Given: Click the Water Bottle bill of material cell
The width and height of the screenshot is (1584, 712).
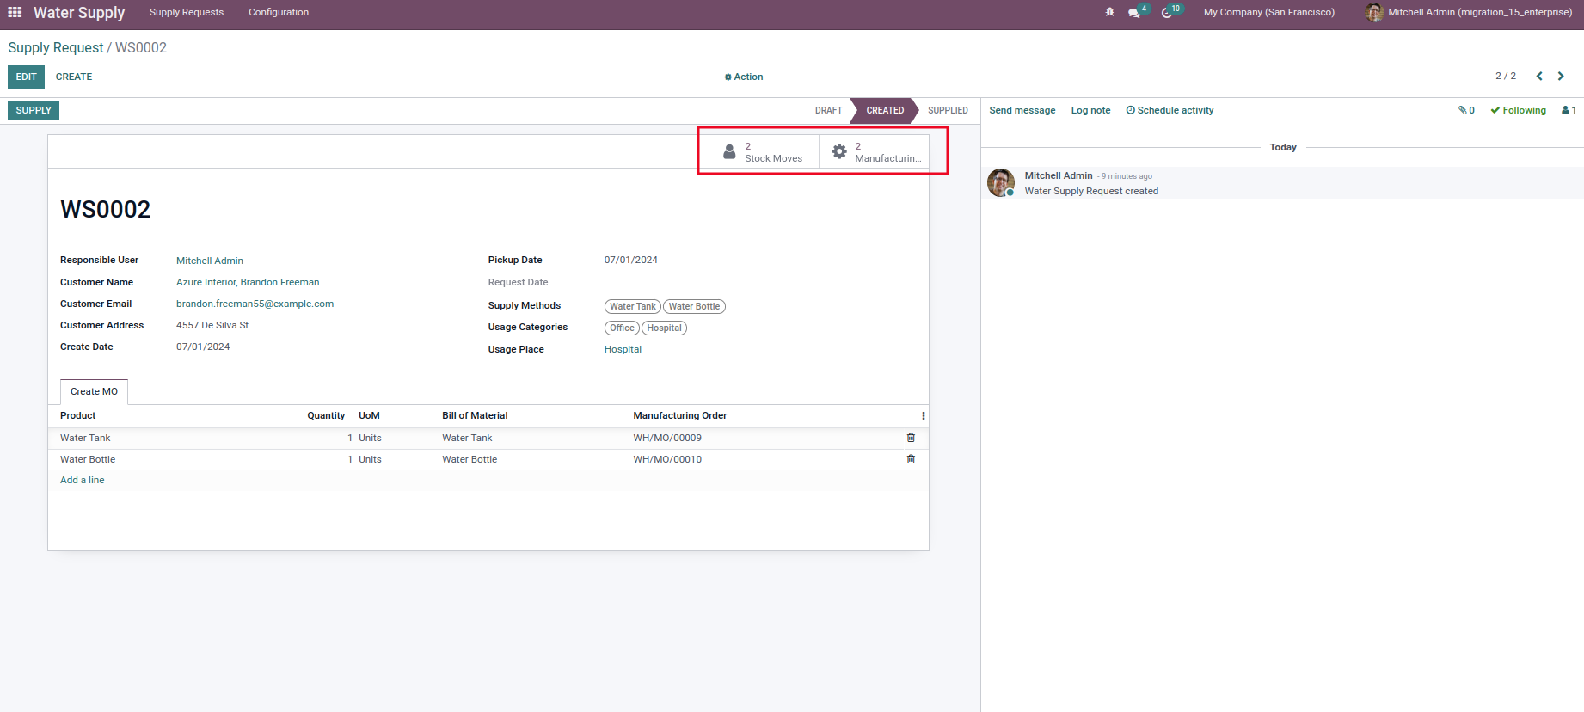Looking at the screenshot, I should (470, 459).
